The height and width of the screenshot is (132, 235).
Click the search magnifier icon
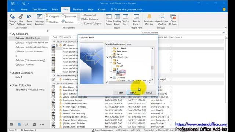tap(224, 33)
